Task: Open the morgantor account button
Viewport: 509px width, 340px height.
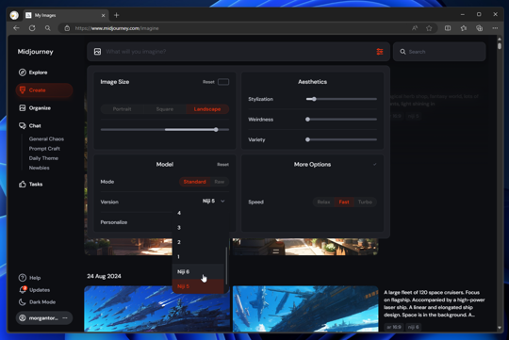Action: [x=43, y=318]
